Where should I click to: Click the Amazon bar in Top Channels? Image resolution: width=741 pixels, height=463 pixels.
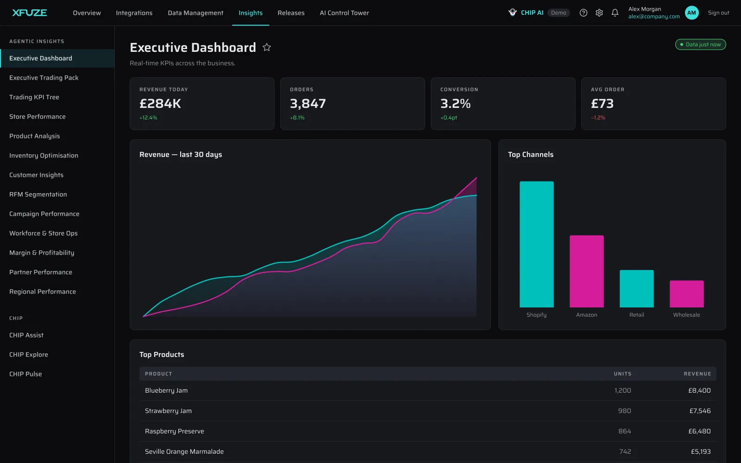click(587, 271)
